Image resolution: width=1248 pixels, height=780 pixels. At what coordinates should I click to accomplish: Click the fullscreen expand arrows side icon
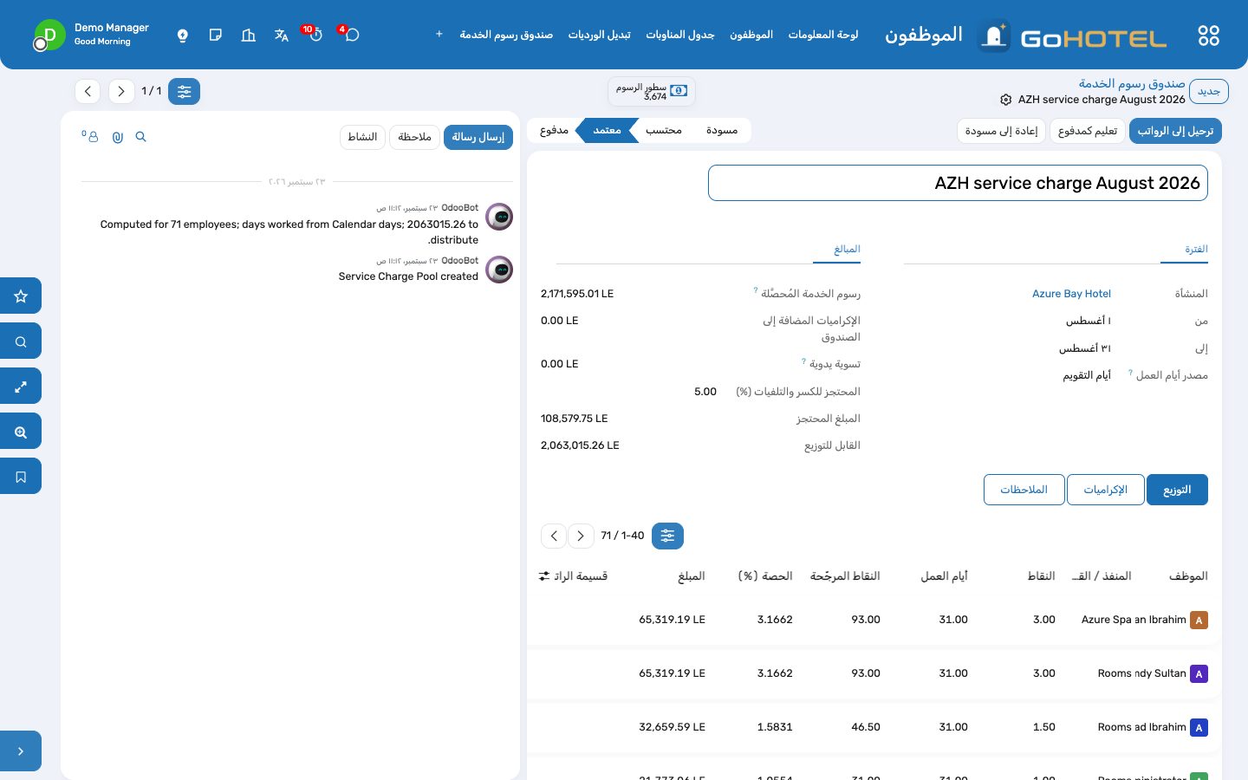click(x=21, y=387)
